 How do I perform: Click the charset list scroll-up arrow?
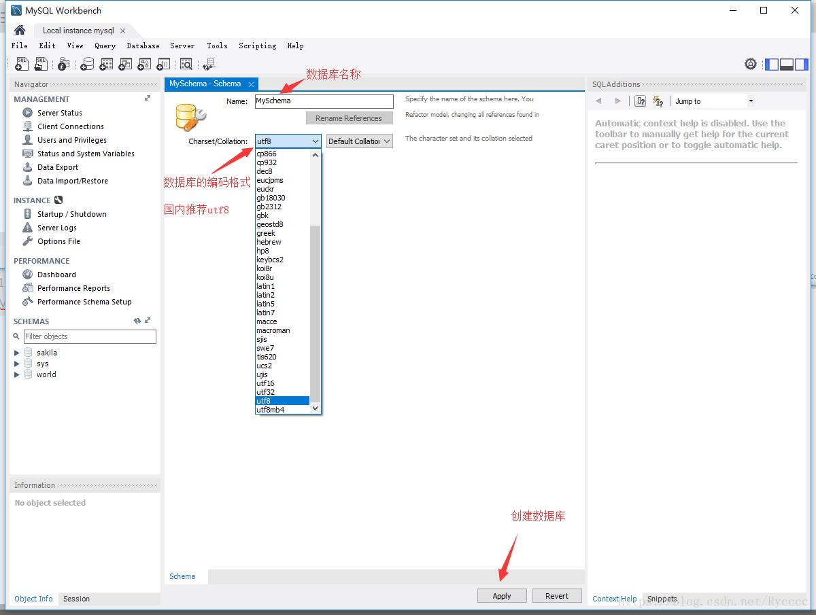pos(315,154)
